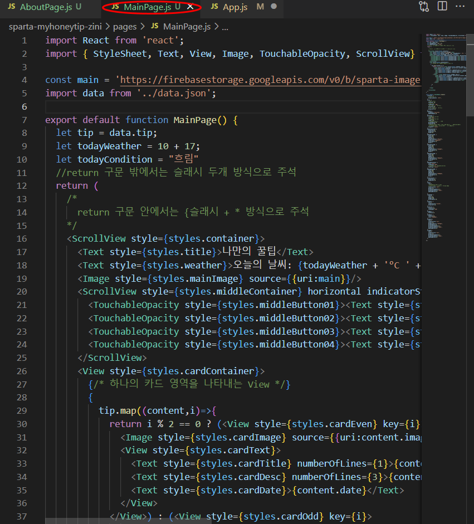
Task: Click closing '</ScrollView>' tag on line 25
Action: 112,358
